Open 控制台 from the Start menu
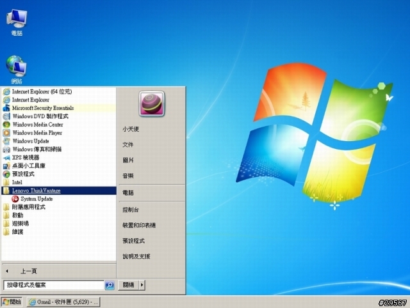The width and height of the screenshot is (410, 308). pyautogui.click(x=131, y=210)
